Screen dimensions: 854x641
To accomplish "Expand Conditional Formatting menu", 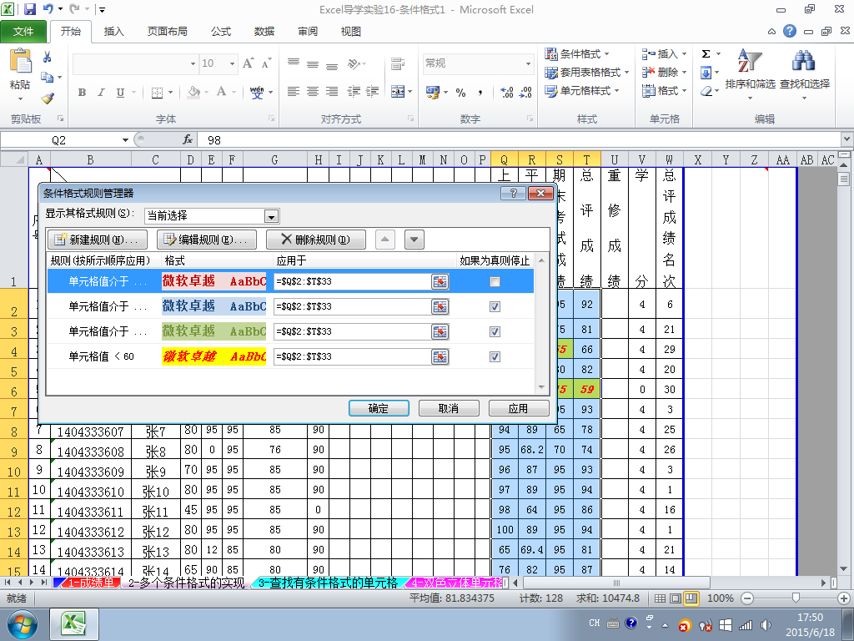I will click(x=577, y=54).
